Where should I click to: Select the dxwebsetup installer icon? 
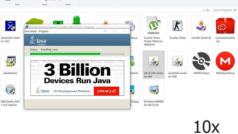10,61
